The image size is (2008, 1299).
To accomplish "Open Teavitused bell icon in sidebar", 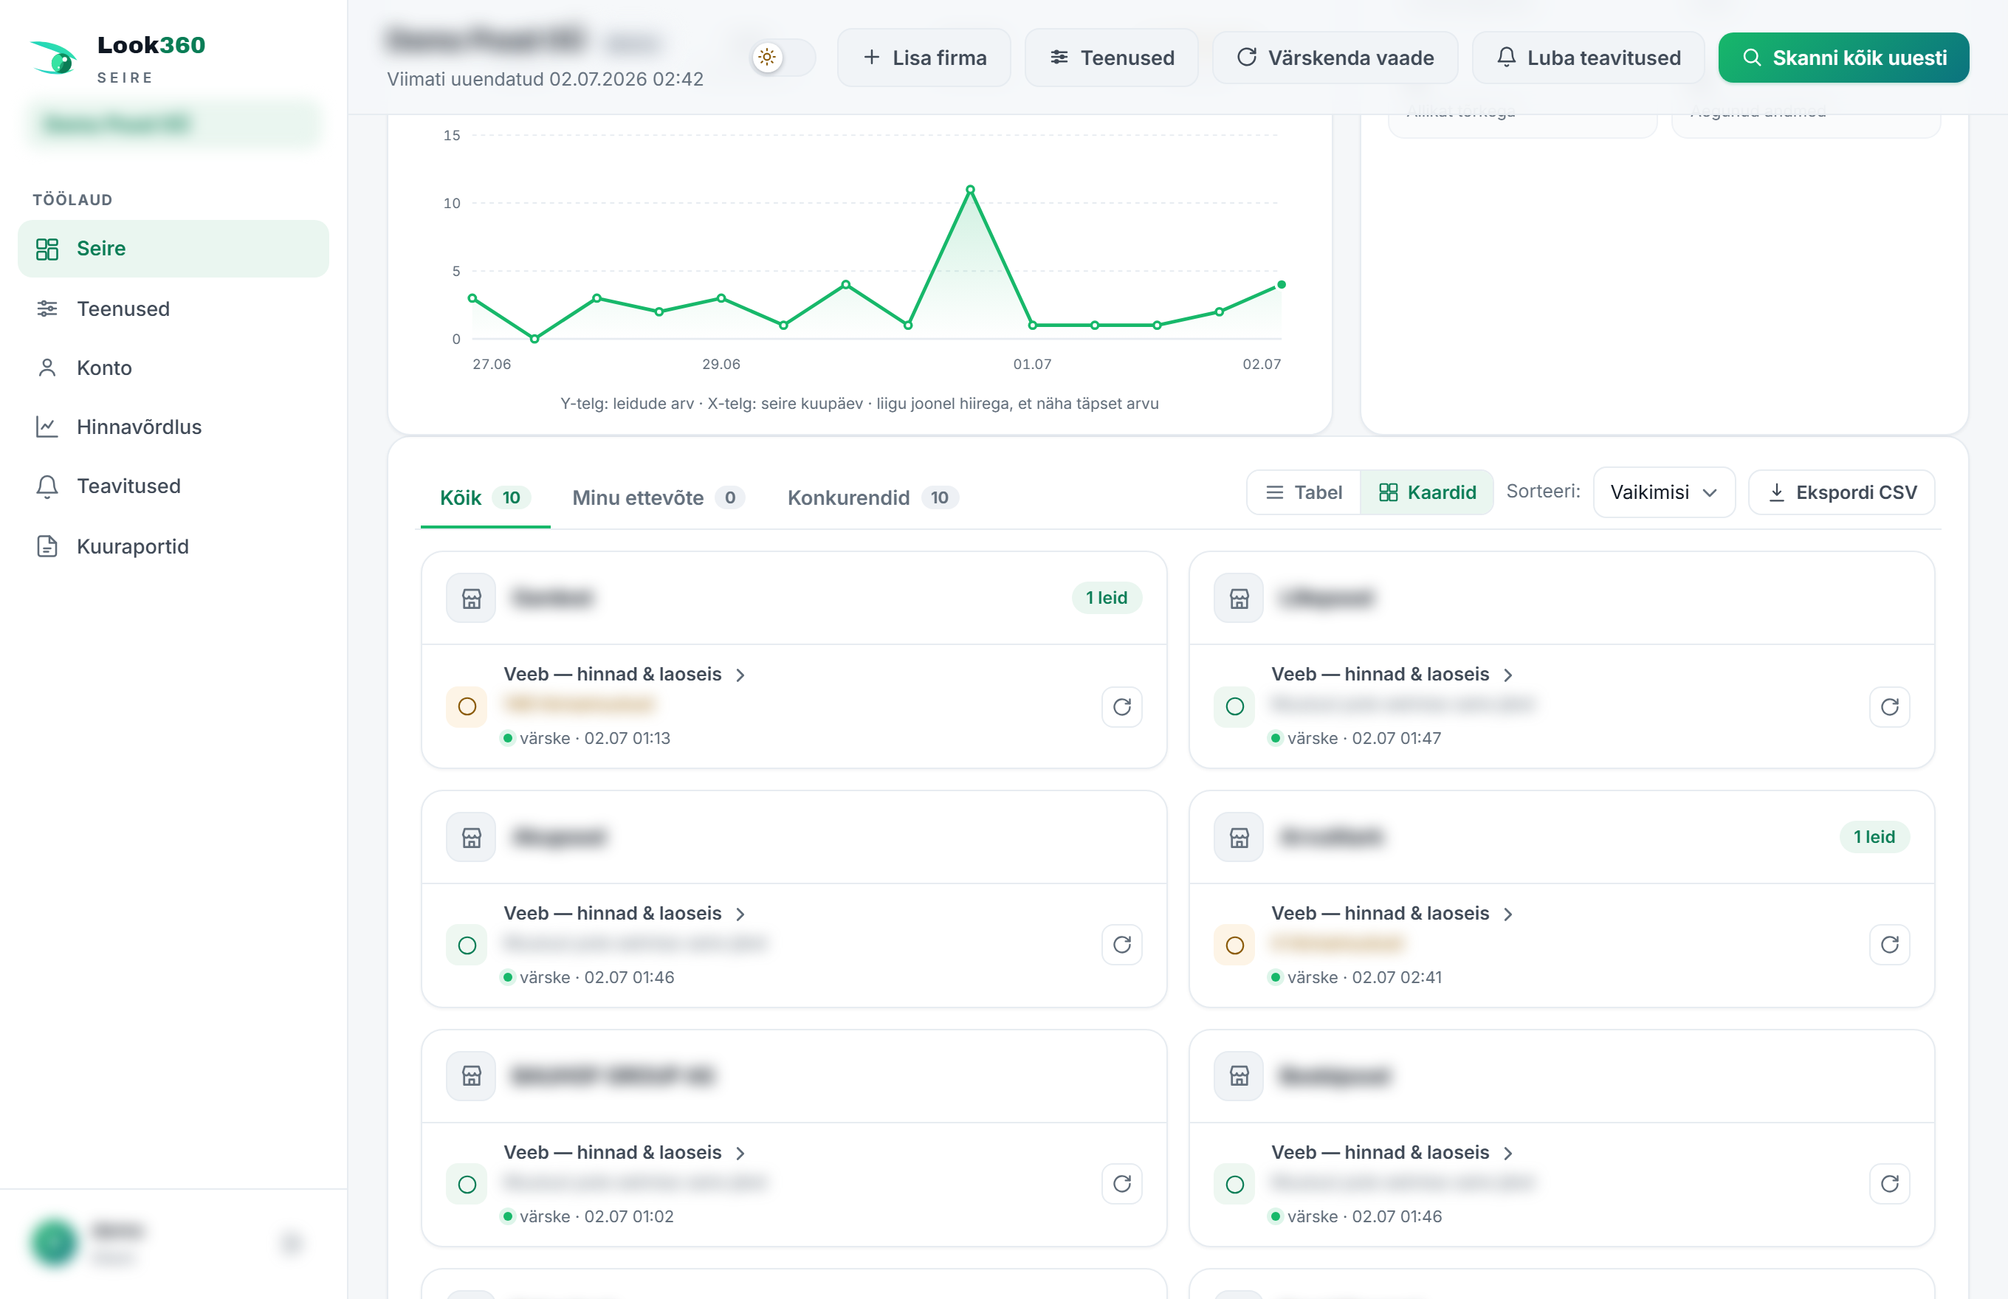I will tap(47, 486).
